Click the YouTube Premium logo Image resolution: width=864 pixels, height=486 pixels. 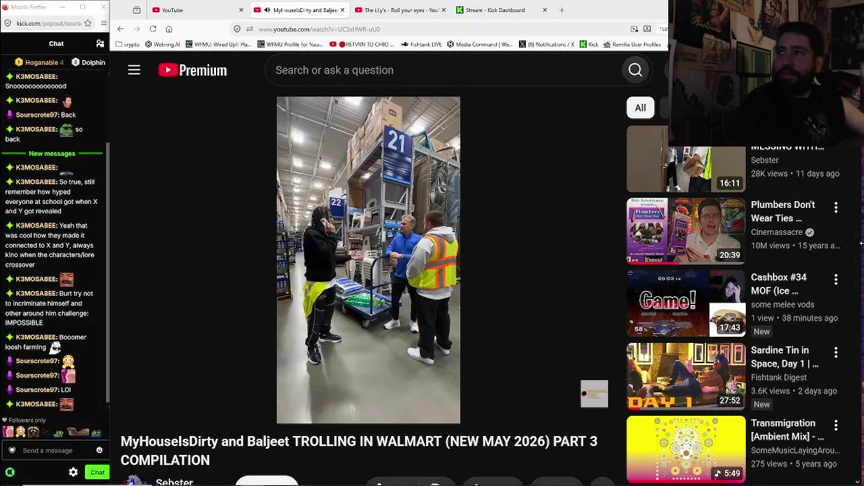(192, 70)
